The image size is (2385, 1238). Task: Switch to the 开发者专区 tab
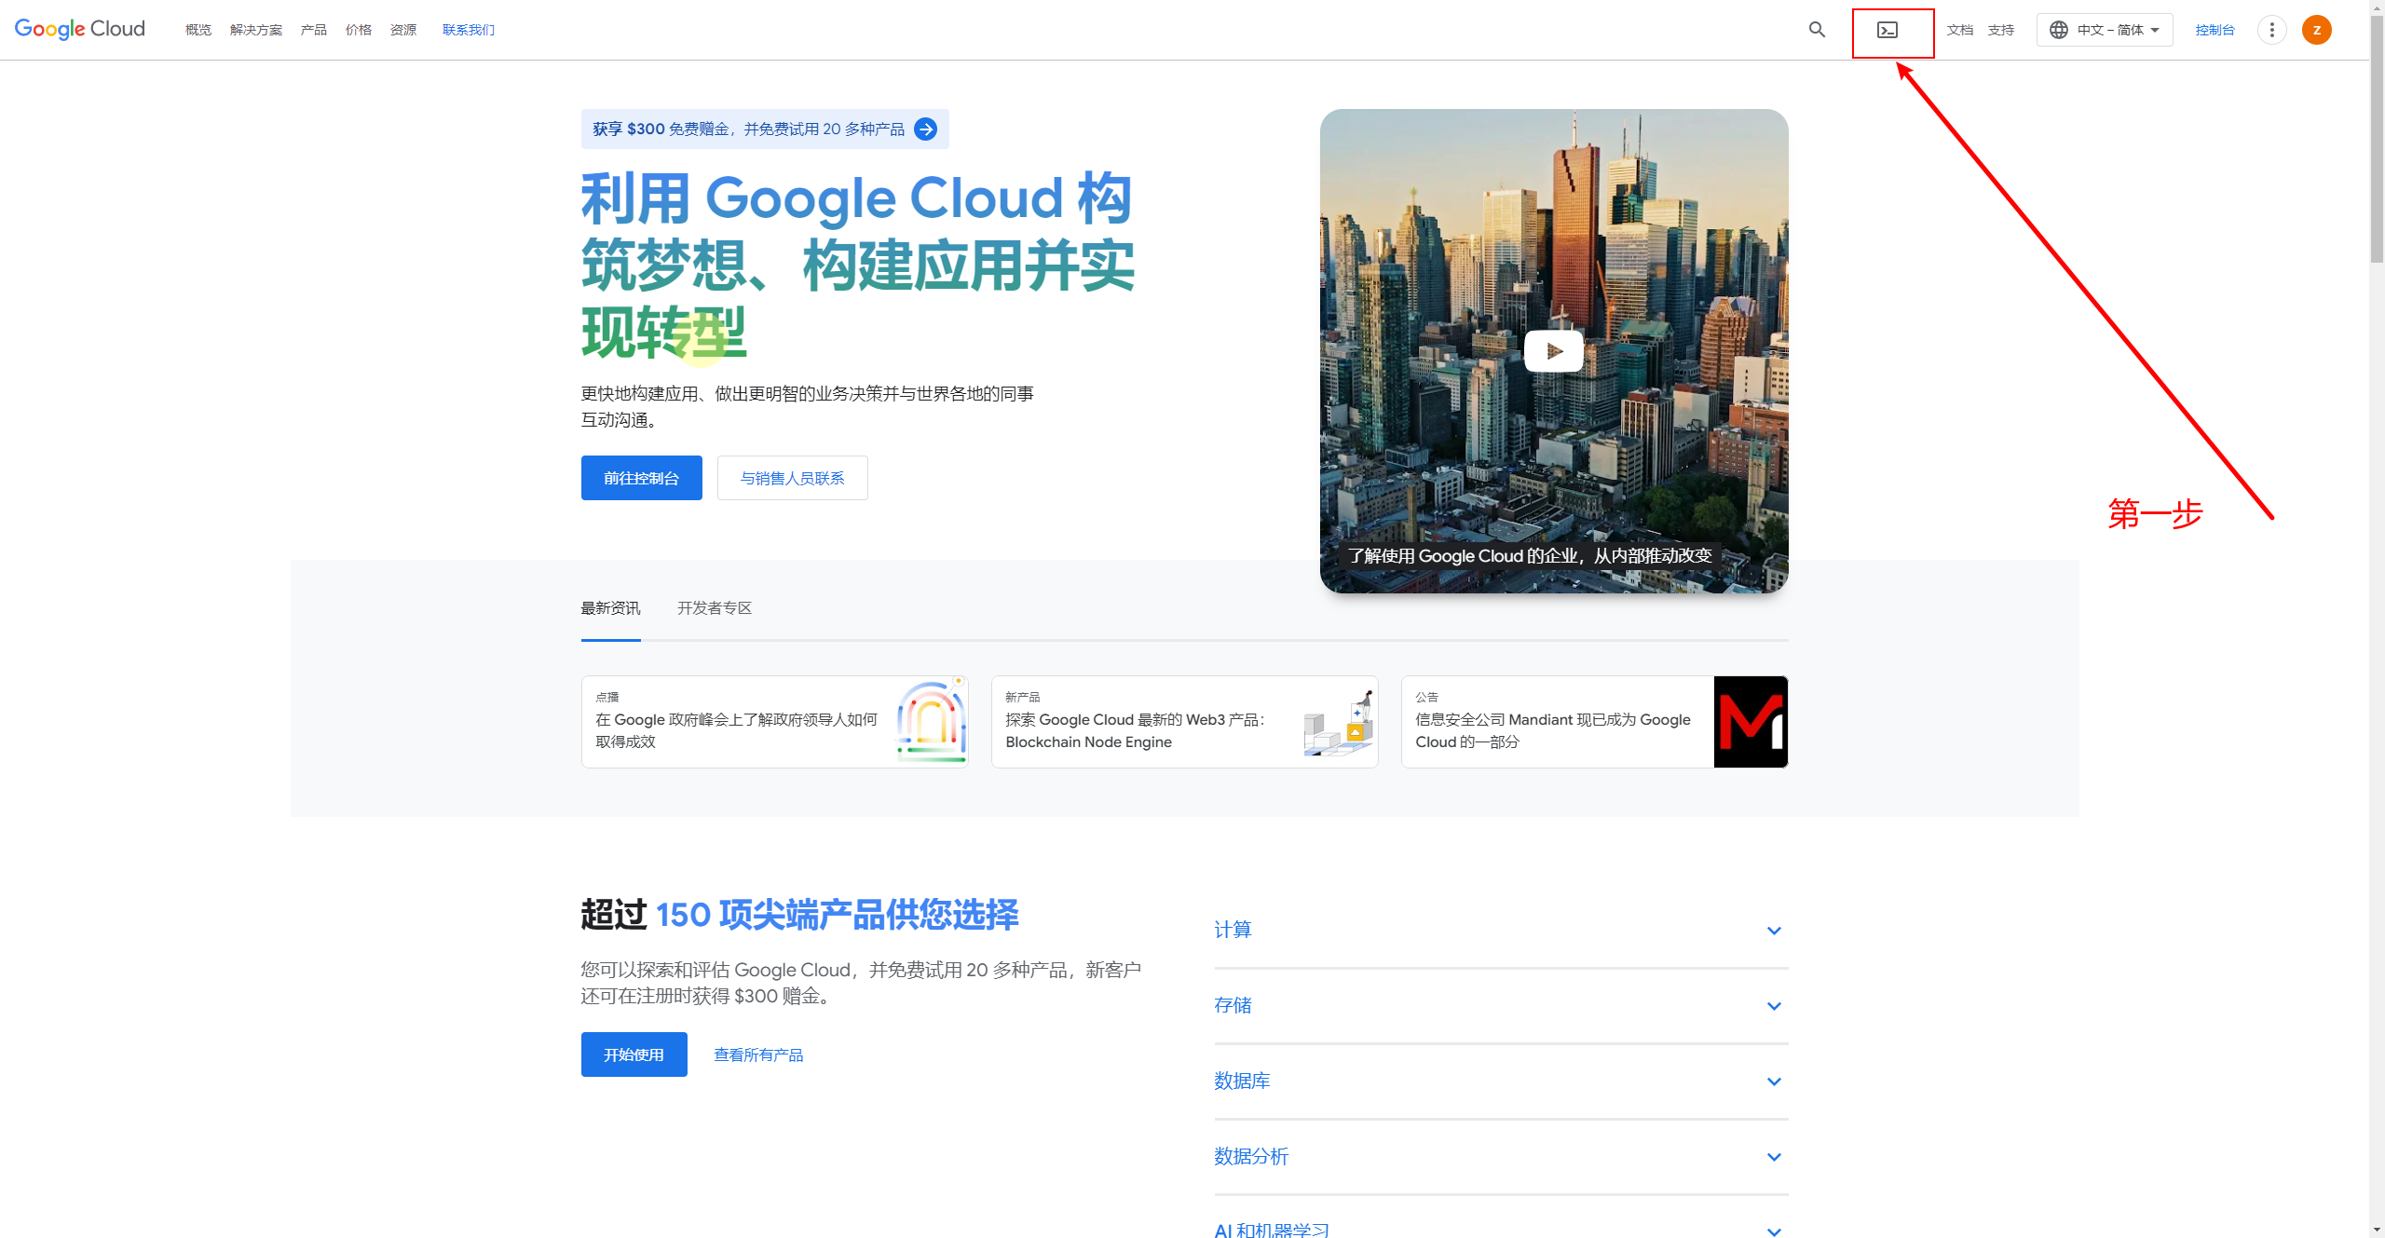tap(715, 608)
